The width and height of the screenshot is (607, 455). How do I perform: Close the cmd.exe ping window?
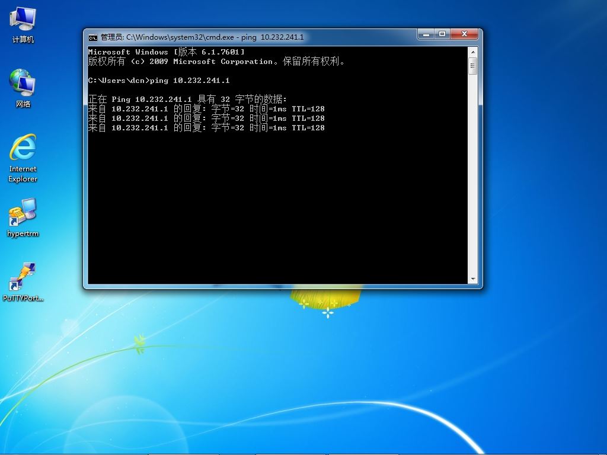pyautogui.click(x=465, y=34)
